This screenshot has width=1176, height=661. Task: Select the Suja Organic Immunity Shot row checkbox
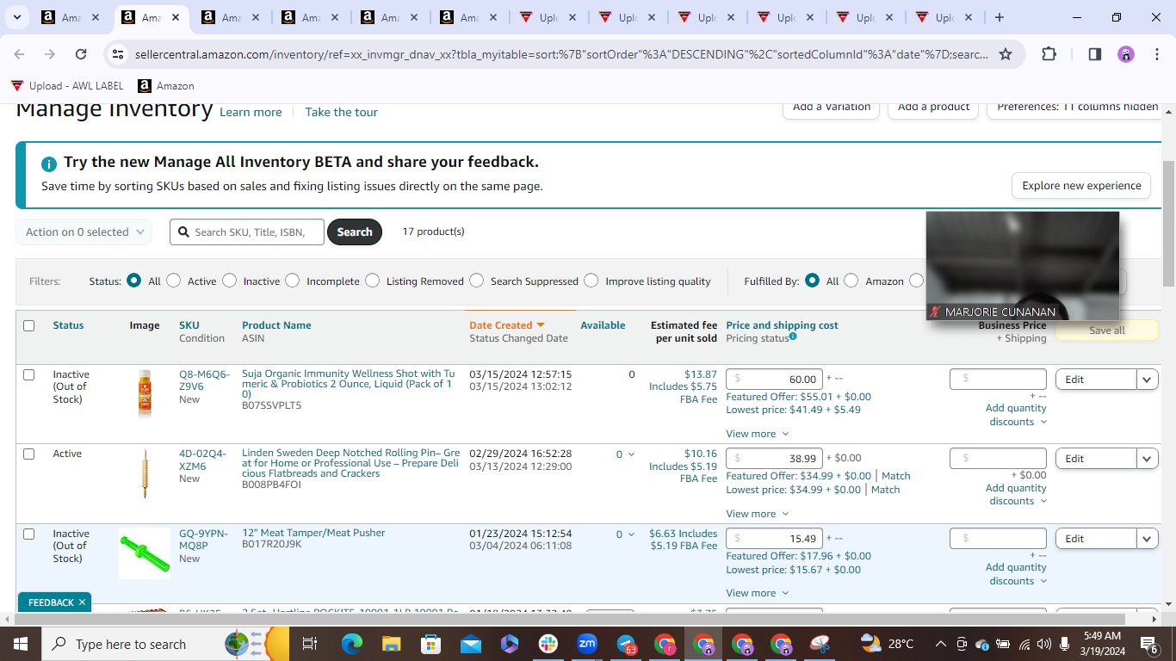29,374
